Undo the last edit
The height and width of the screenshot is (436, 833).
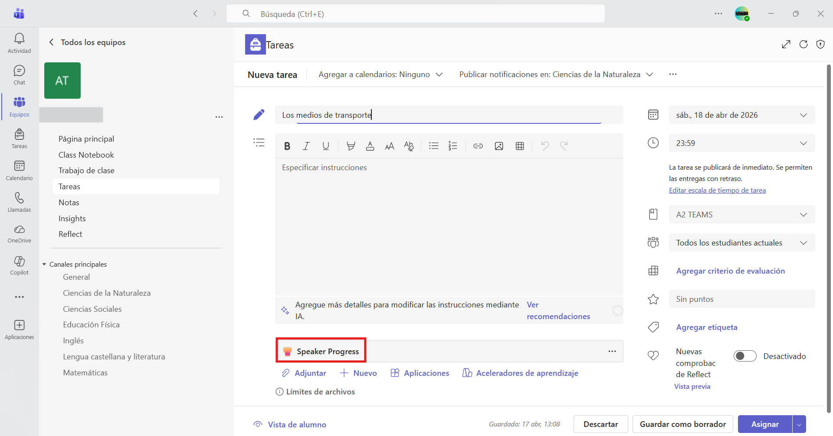[x=545, y=146]
